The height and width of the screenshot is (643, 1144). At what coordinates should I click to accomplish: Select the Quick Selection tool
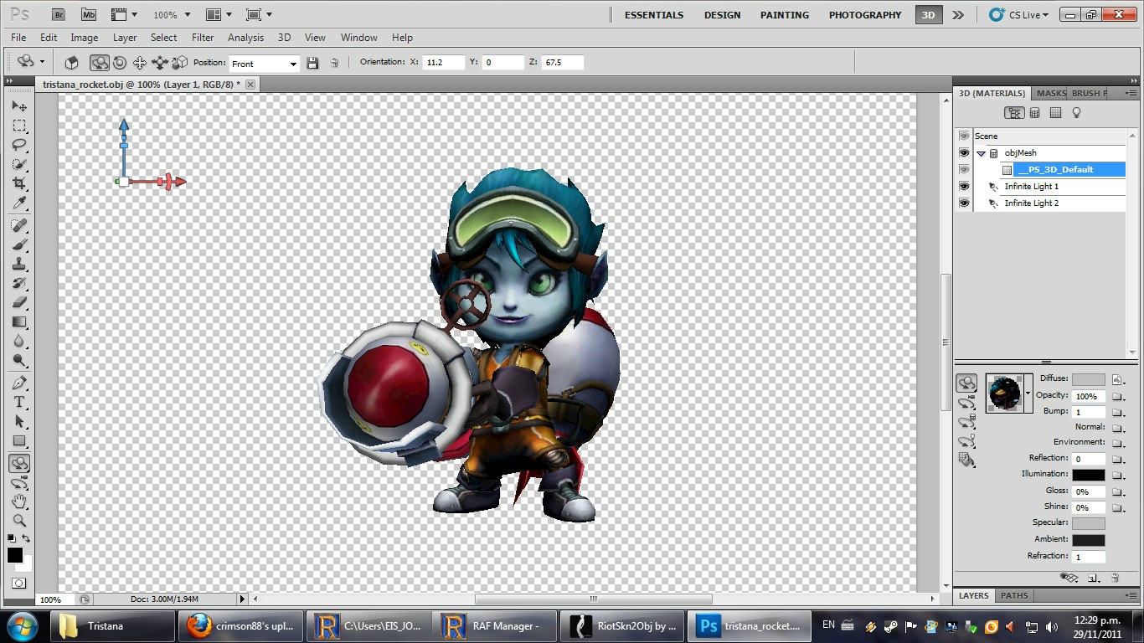pyautogui.click(x=19, y=164)
